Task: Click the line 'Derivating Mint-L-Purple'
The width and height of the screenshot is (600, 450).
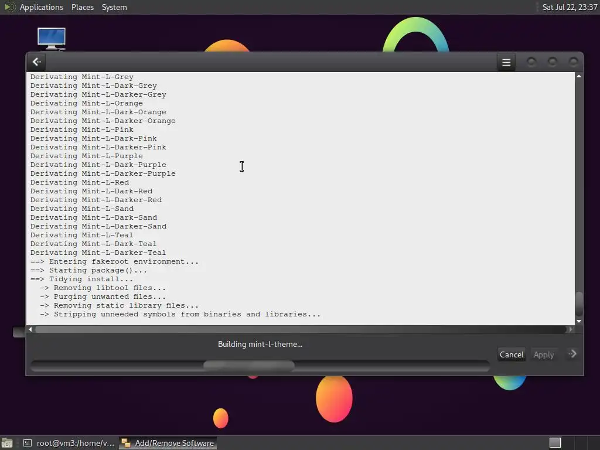Action: tap(87, 156)
